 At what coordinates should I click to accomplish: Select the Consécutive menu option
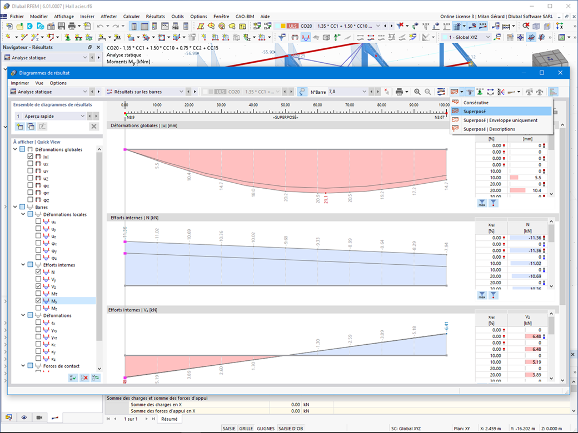pyautogui.click(x=501, y=102)
